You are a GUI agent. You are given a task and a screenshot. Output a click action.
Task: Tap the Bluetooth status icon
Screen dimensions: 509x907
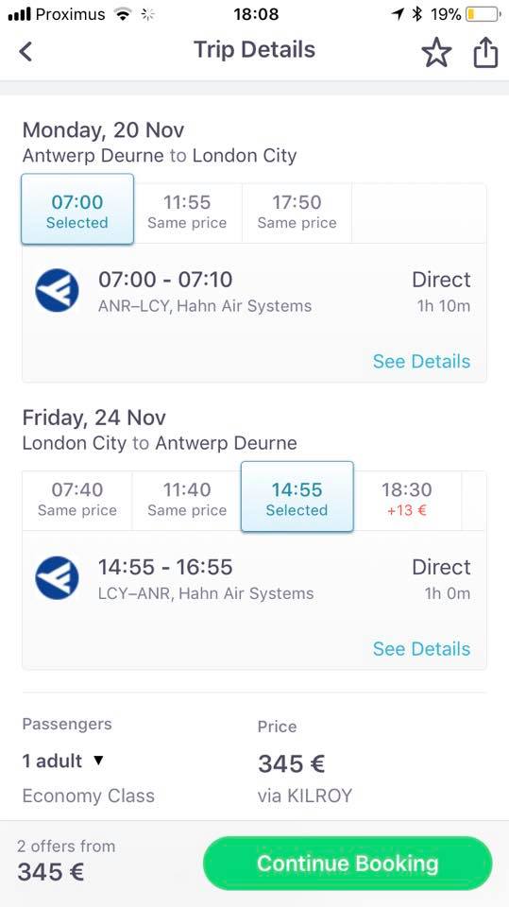[417, 14]
